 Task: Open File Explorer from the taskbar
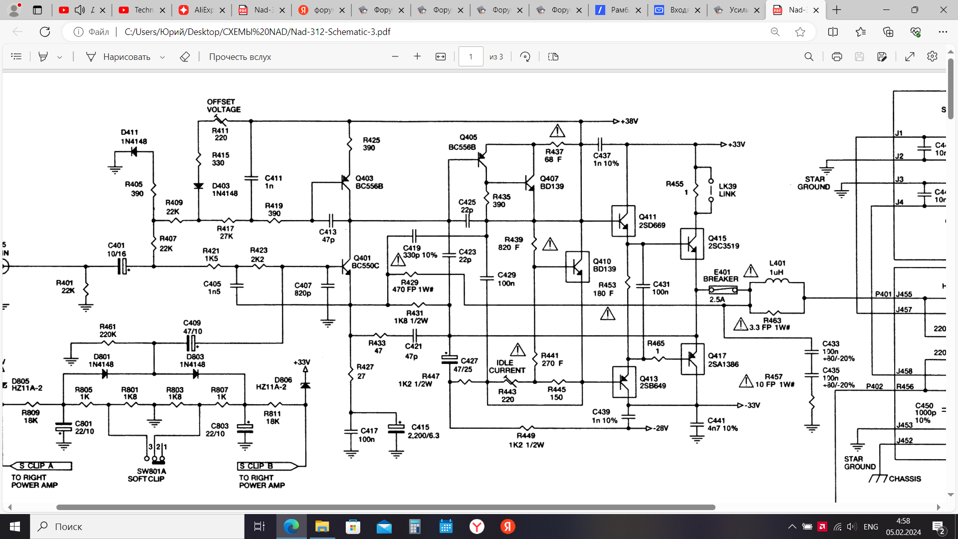point(322,527)
